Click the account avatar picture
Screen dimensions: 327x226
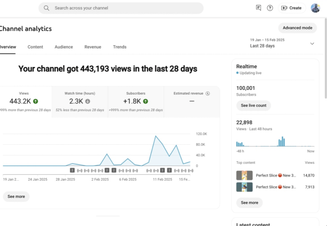pos(315,8)
